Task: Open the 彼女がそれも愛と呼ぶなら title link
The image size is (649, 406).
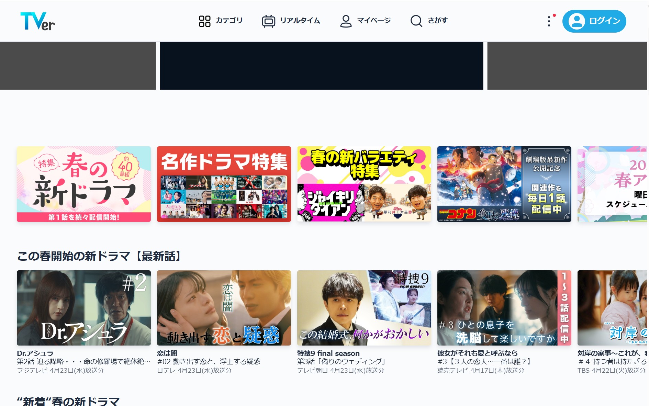Action: (478, 353)
